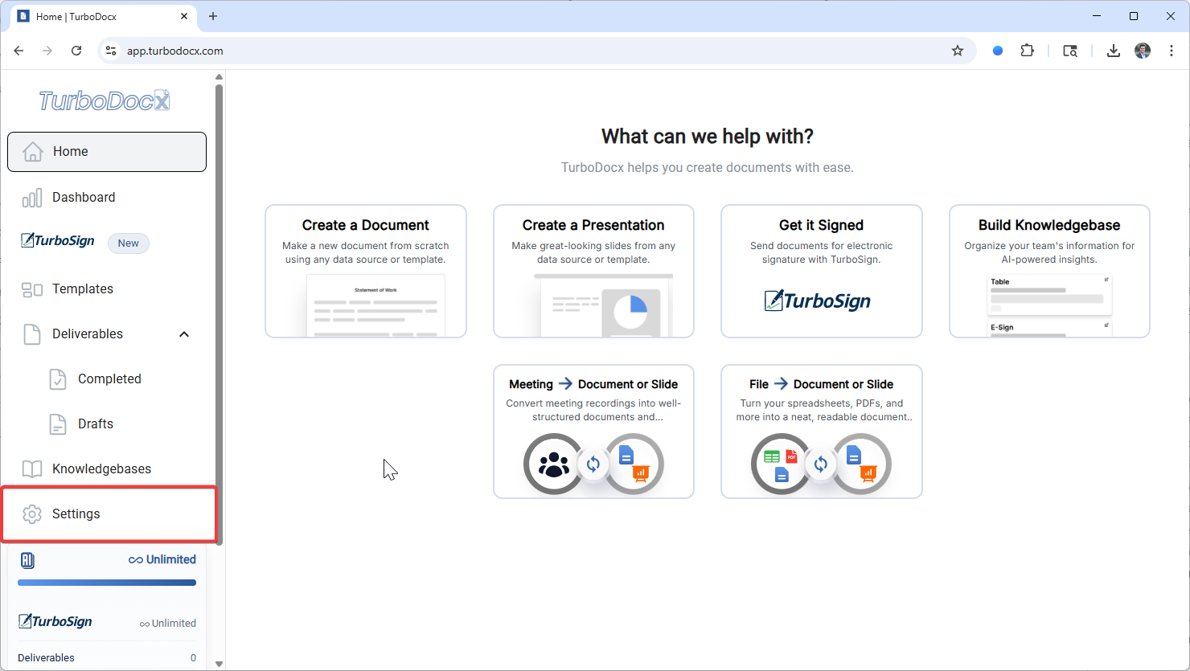The width and height of the screenshot is (1190, 671).
Task: Click the meeting people group icon
Action: click(x=554, y=464)
